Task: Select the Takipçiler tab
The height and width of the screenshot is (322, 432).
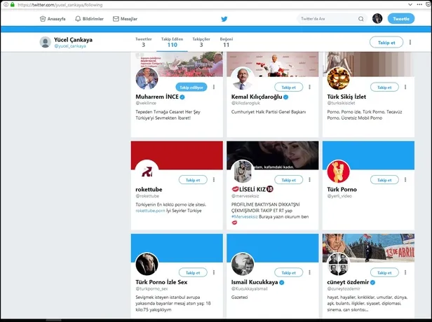Action: (201, 42)
